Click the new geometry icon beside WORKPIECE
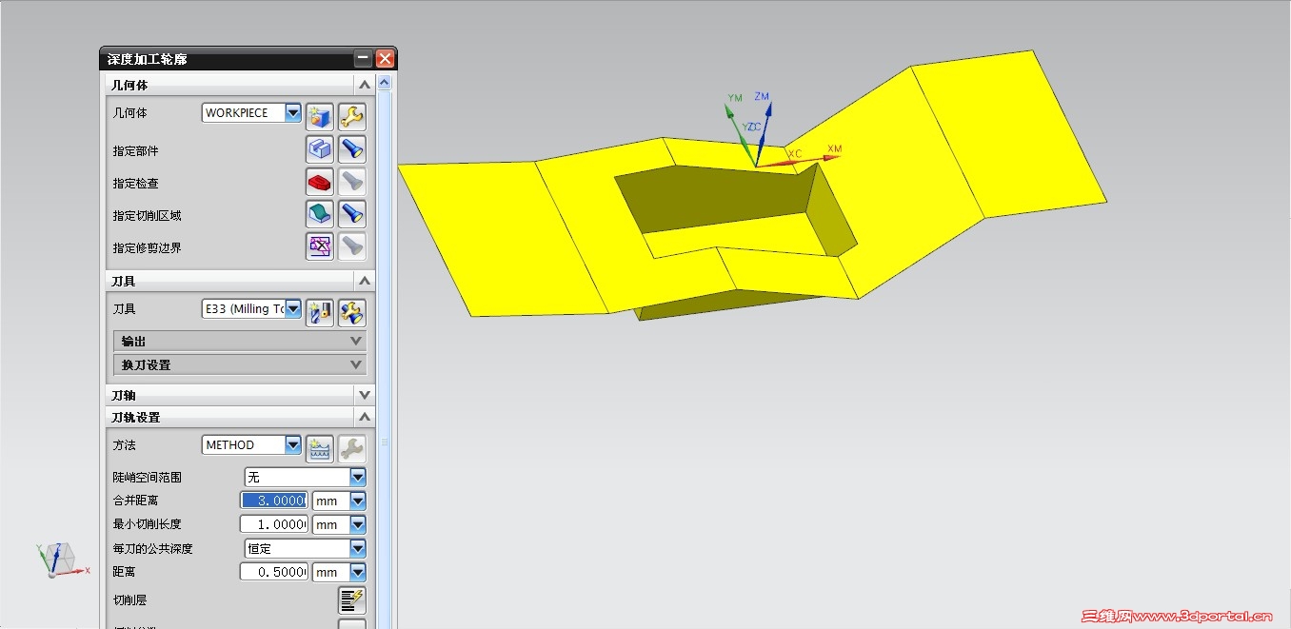Viewport: 1291px width, 629px height. (x=319, y=117)
